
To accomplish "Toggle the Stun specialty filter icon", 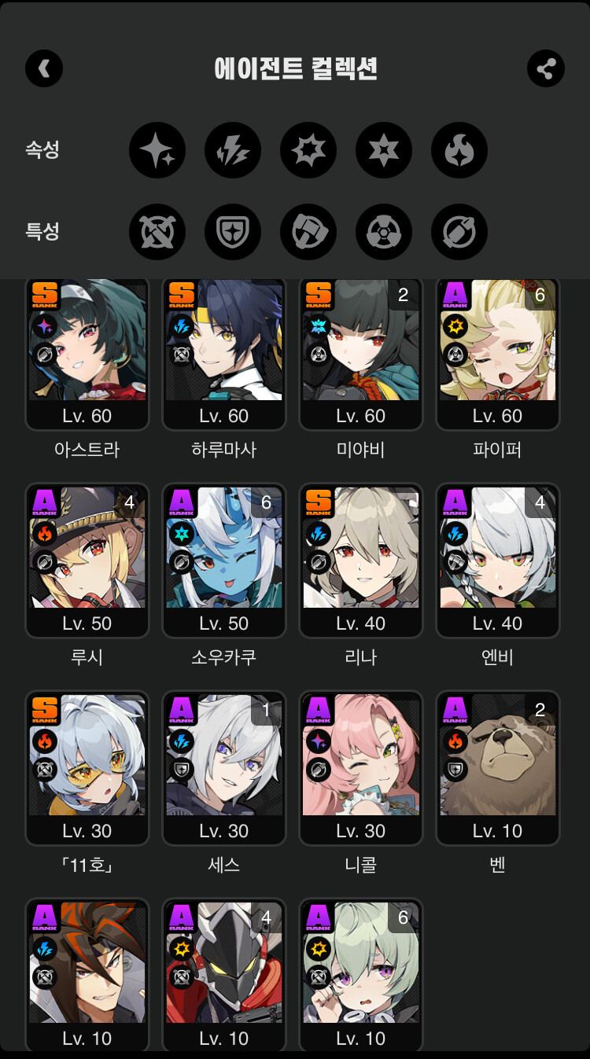I will (x=308, y=232).
